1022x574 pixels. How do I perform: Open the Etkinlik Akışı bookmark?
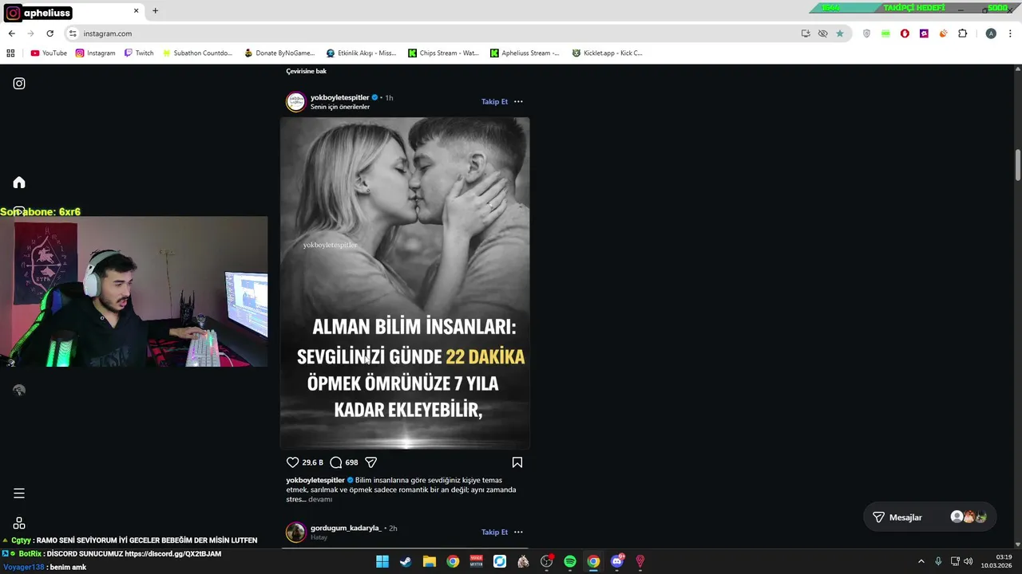pyautogui.click(x=361, y=53)
